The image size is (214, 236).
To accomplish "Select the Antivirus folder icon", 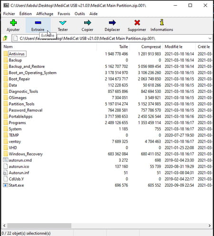I will pos(6,54).
